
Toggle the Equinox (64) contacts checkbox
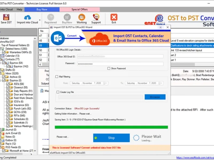pyautogui.click(x=3, y=63)
